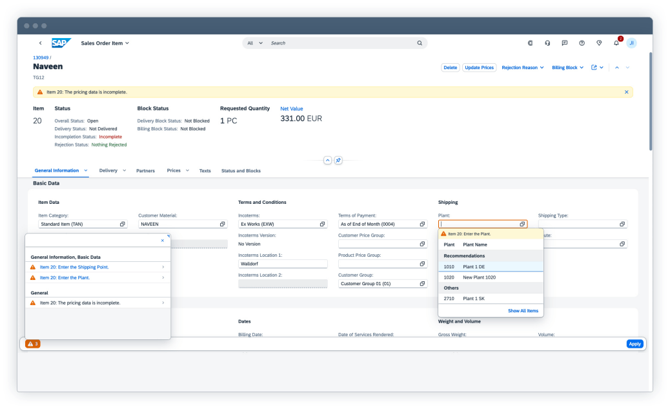
Task: Close the message popover panel
Action: pos(162,240)
